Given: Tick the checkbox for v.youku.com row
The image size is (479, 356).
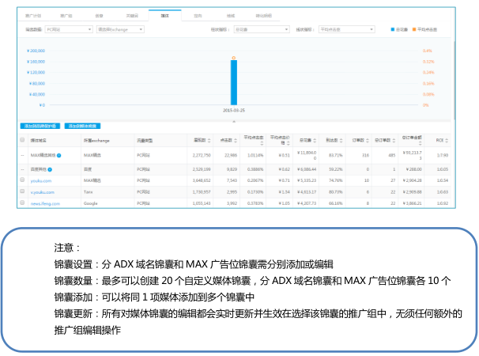Looking at the screenshot, I should click(x=23, y=191).
